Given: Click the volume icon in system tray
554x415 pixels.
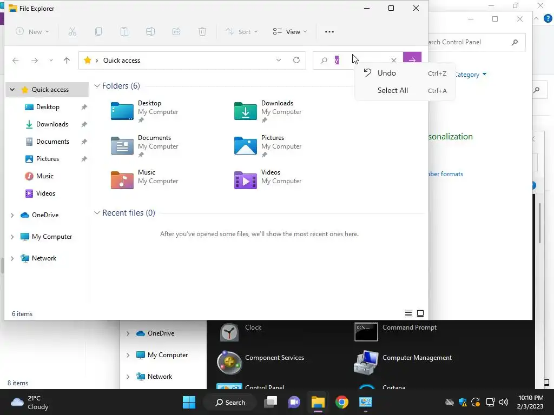Looking at the screenshot, I should [504, 402].
